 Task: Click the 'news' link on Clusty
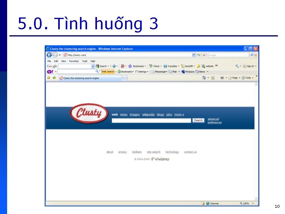tap(124, 115)
